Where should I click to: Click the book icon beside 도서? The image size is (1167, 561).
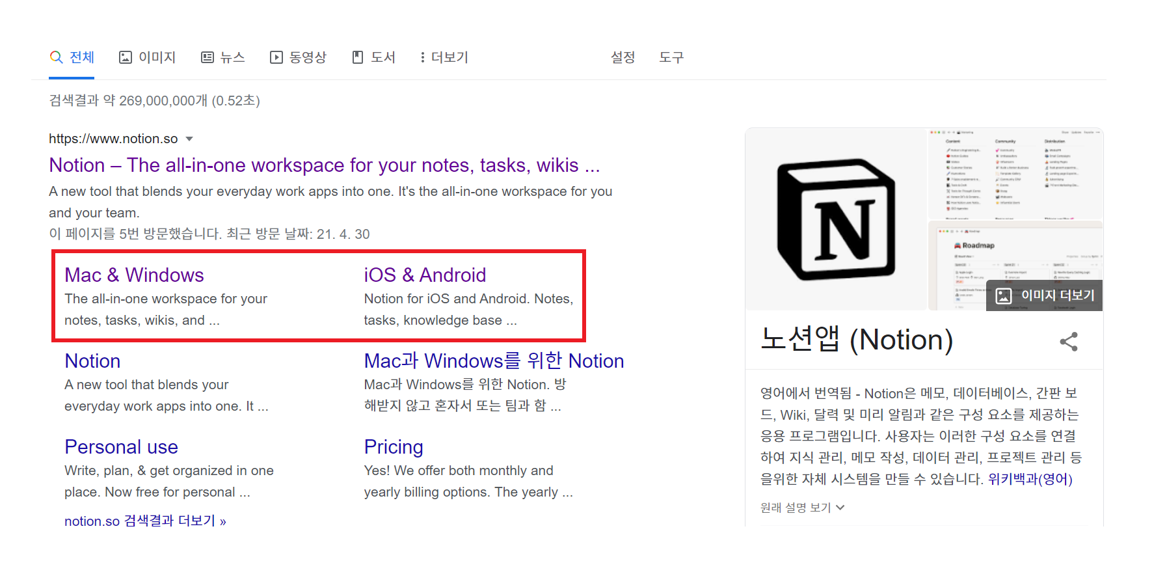(358, 57)
